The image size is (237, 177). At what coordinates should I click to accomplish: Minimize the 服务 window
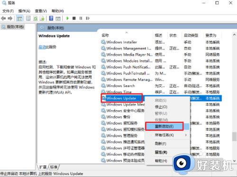pyautogui.click(x=204, y=3)
